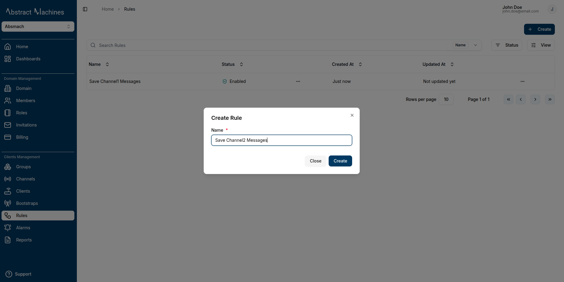Close the Create Rule dialog with X
This screenshot has height=282, width=564.
pos(352,115)
